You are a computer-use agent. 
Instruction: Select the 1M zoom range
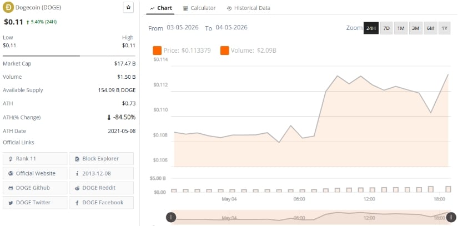401,28
